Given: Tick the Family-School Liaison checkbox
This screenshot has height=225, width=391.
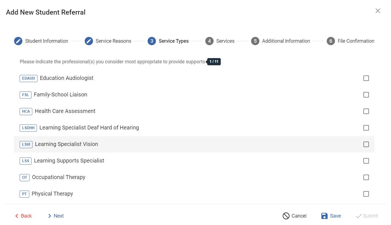Looking at the screenshot, I should 366,95.
